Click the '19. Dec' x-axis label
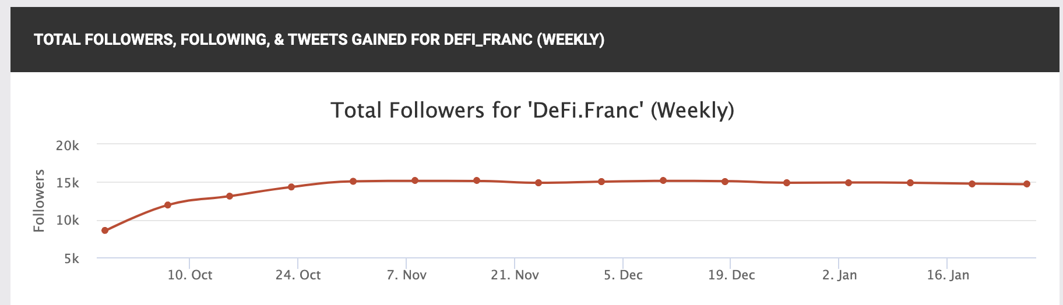The width and height of the screenshot is (1063, 305). [731, 275]
